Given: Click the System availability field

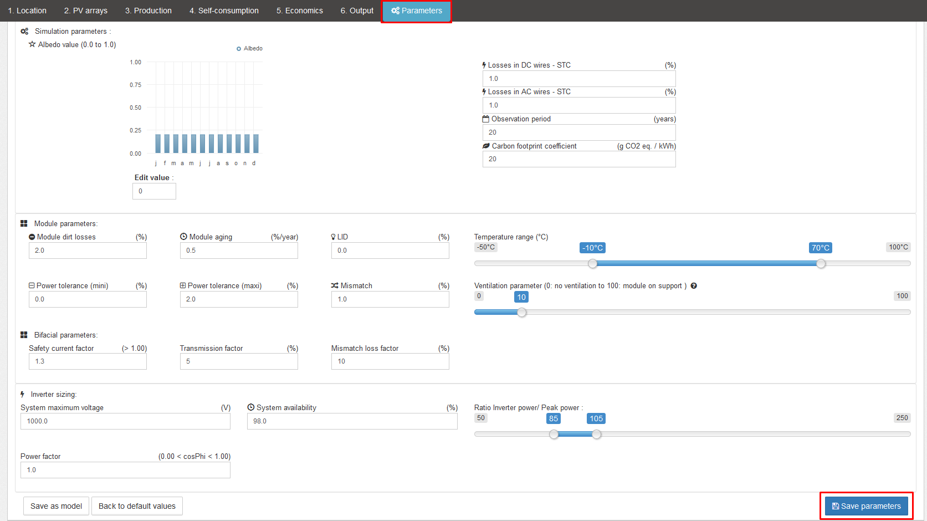Looking at the screenshot, I should tap(352, 421).
